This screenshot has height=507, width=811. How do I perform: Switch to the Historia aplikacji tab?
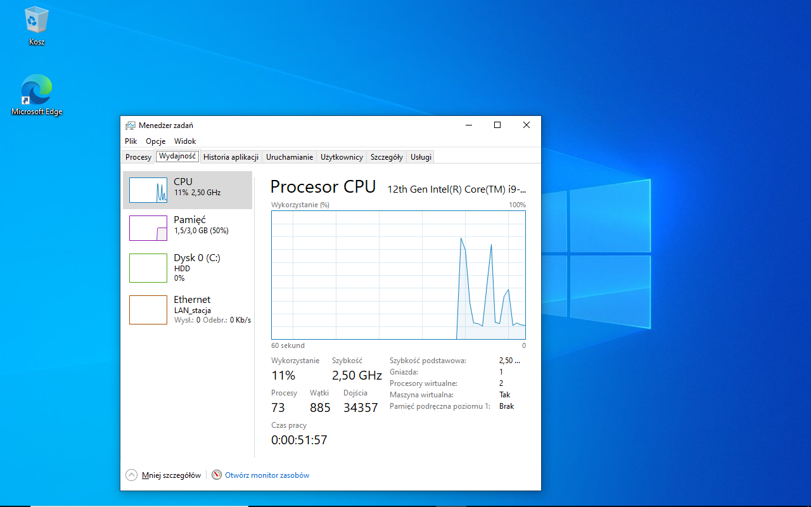(x=231, y=157)
